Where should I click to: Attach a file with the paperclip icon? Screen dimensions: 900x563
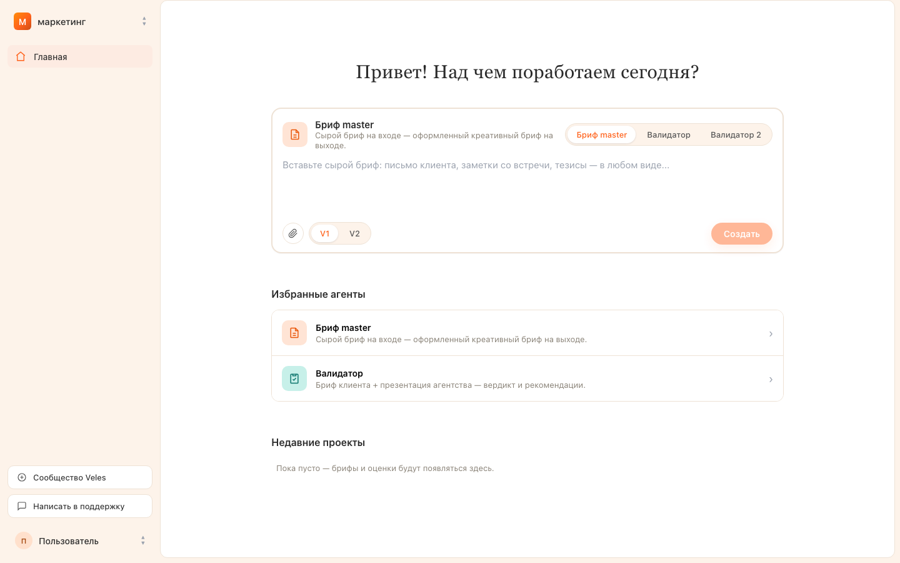pyautogui.click(x=293, y=233)
